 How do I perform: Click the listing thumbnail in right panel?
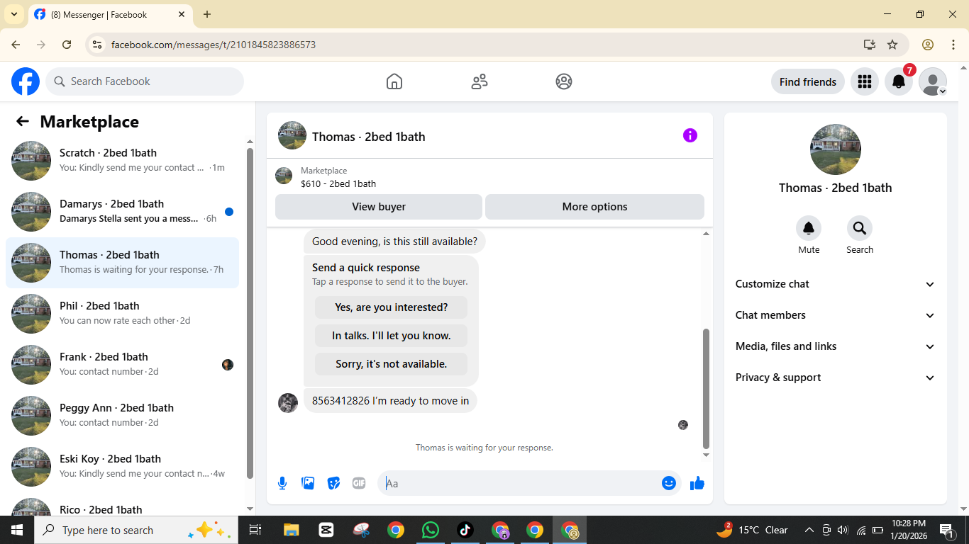pos(836,149)
